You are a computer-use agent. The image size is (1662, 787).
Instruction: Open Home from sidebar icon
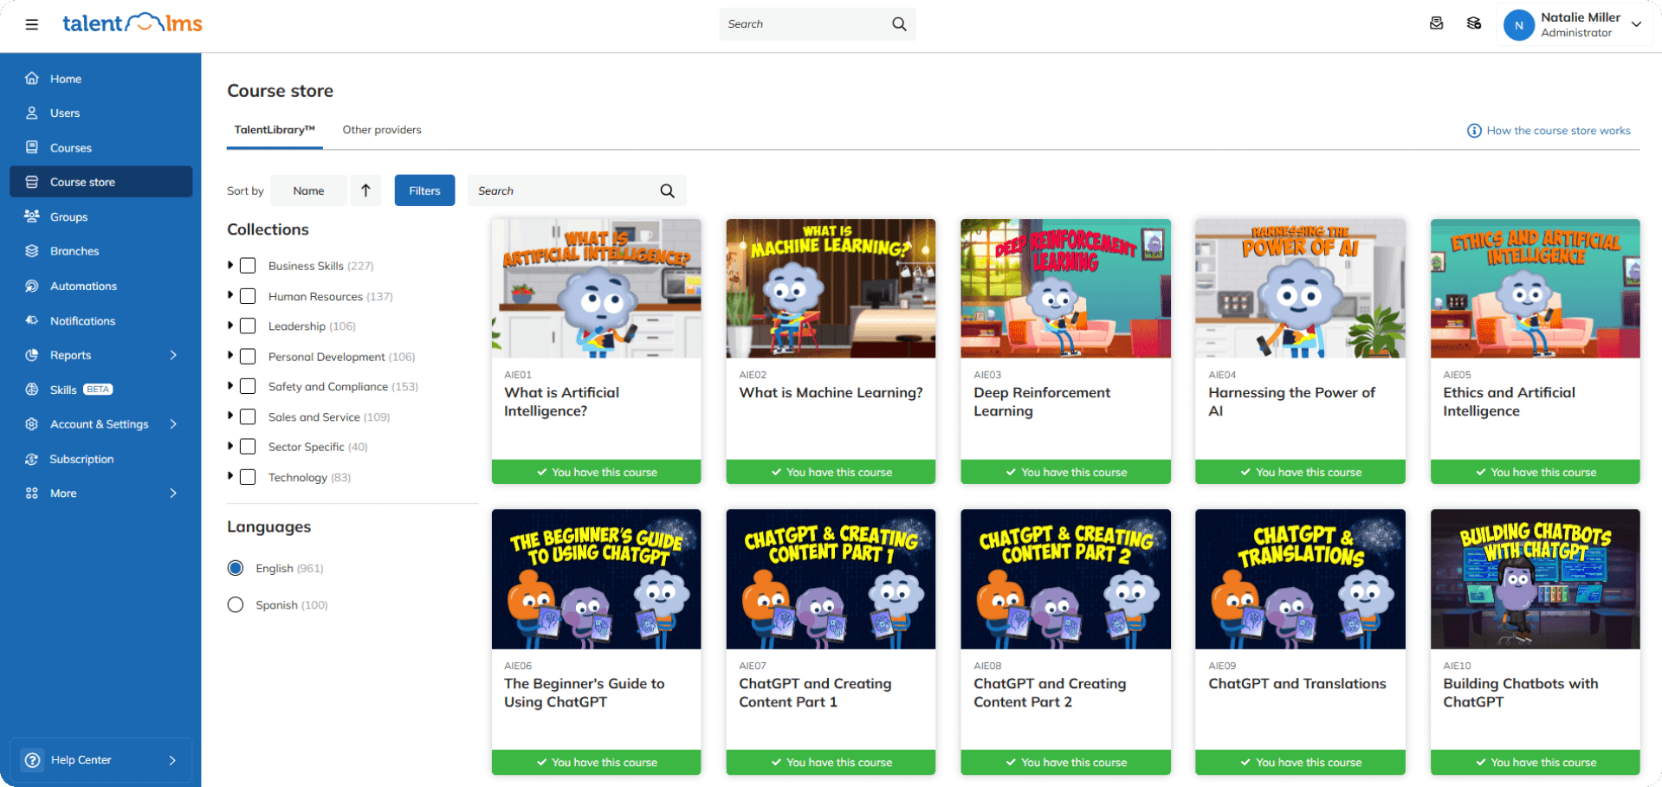pyautogui.click(x=32, y=79)
